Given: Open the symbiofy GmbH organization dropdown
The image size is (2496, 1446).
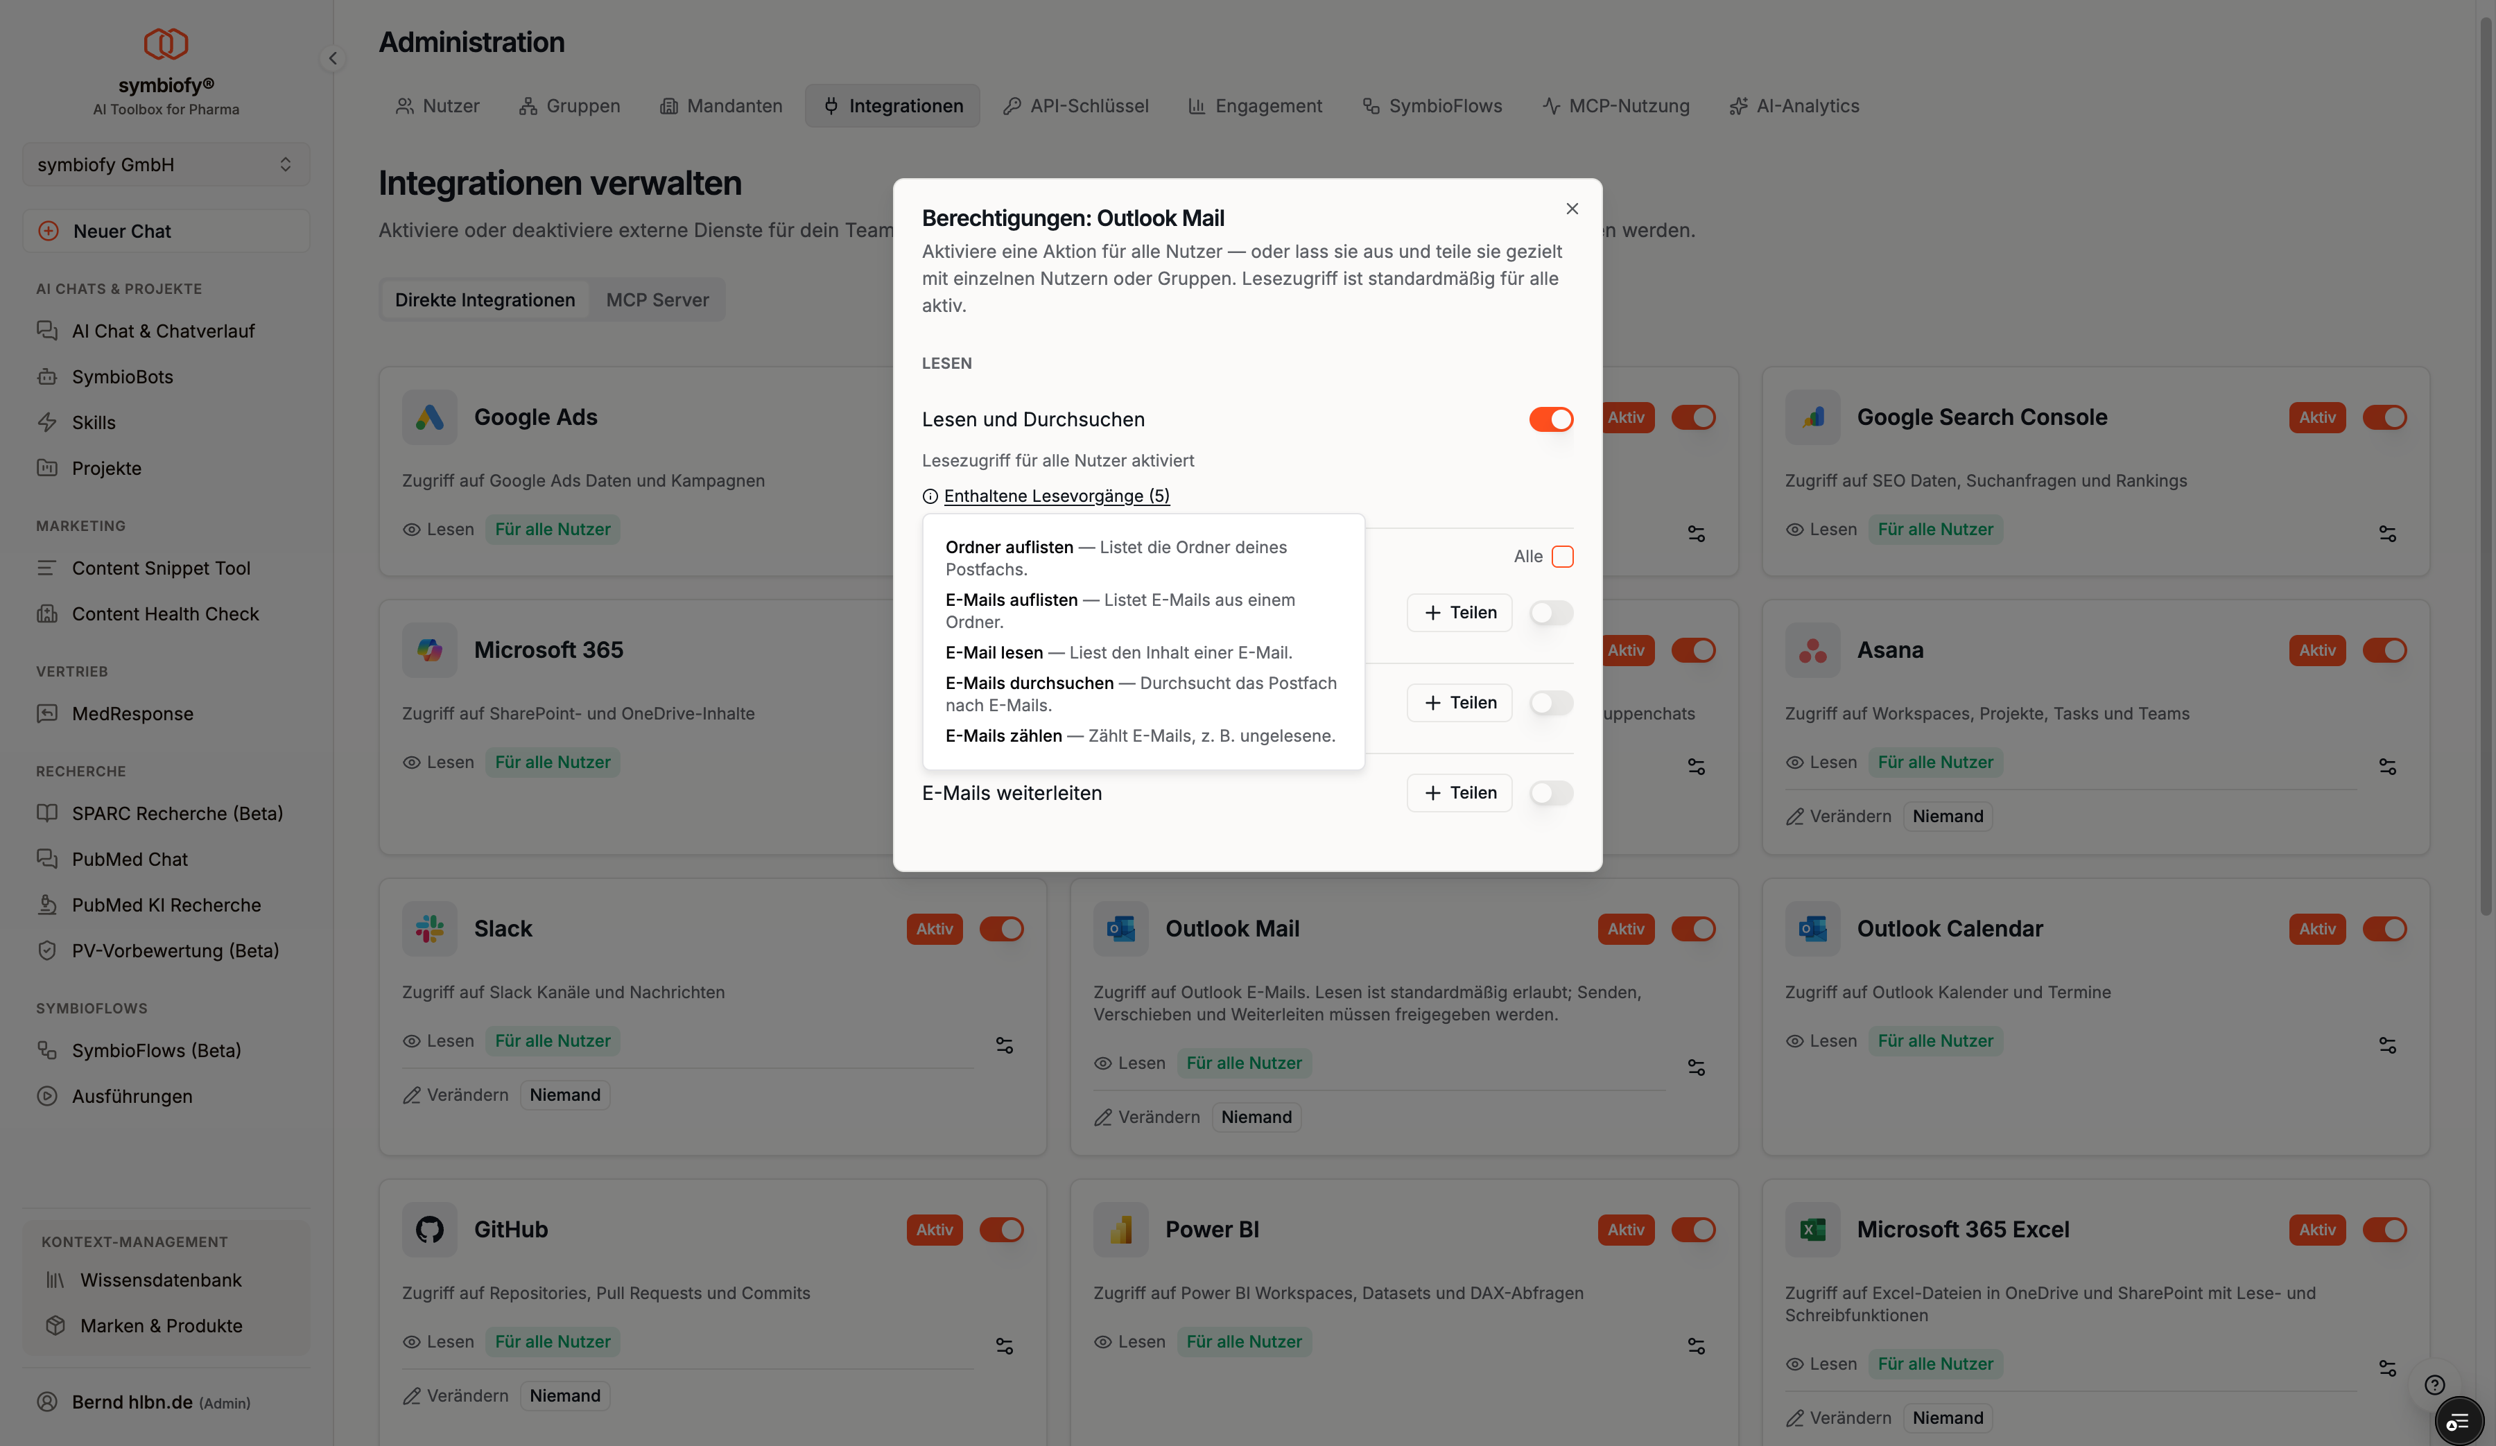Looking at the screenshot, I should [x=166, y=164].
